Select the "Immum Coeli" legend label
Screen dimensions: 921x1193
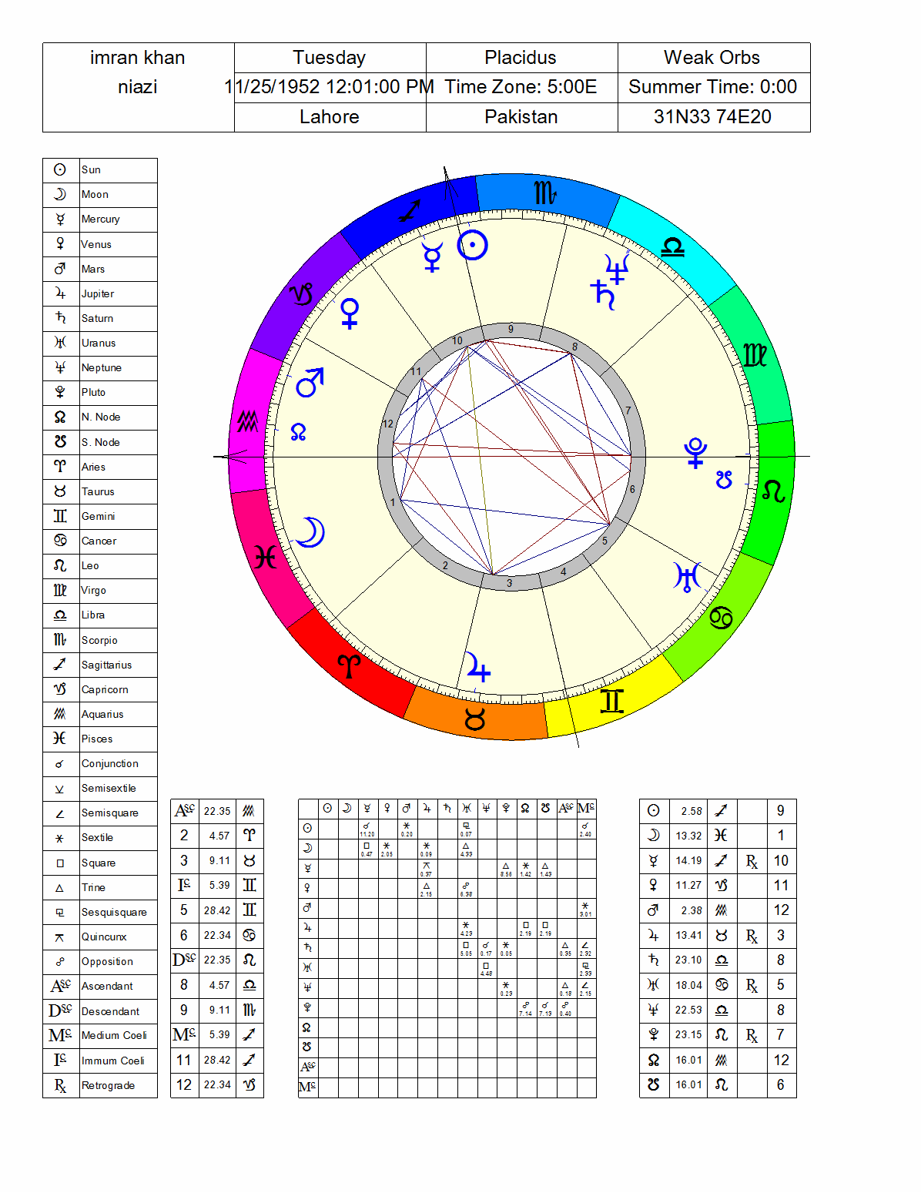(112, 1061)
